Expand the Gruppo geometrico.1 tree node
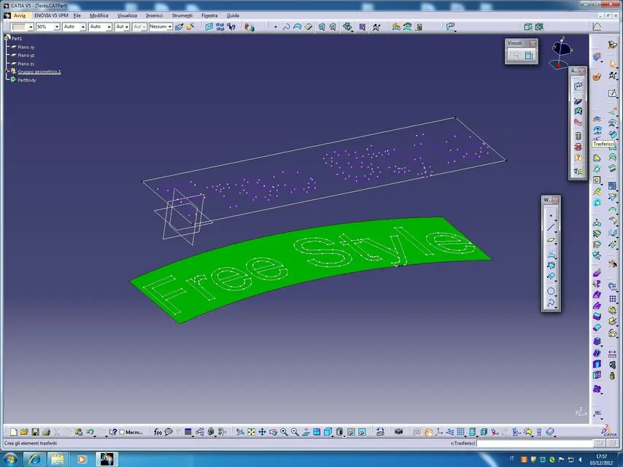This screenshot has height=467, width=623. (x=7, y=72)
